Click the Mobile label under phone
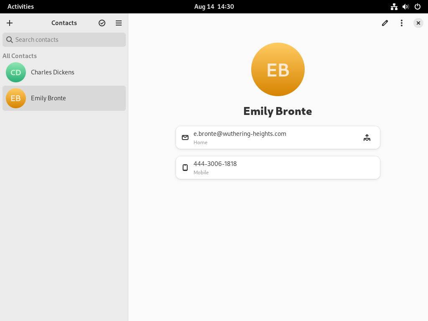The height and width of the screenshot is (321, 428). pos(201,173)
